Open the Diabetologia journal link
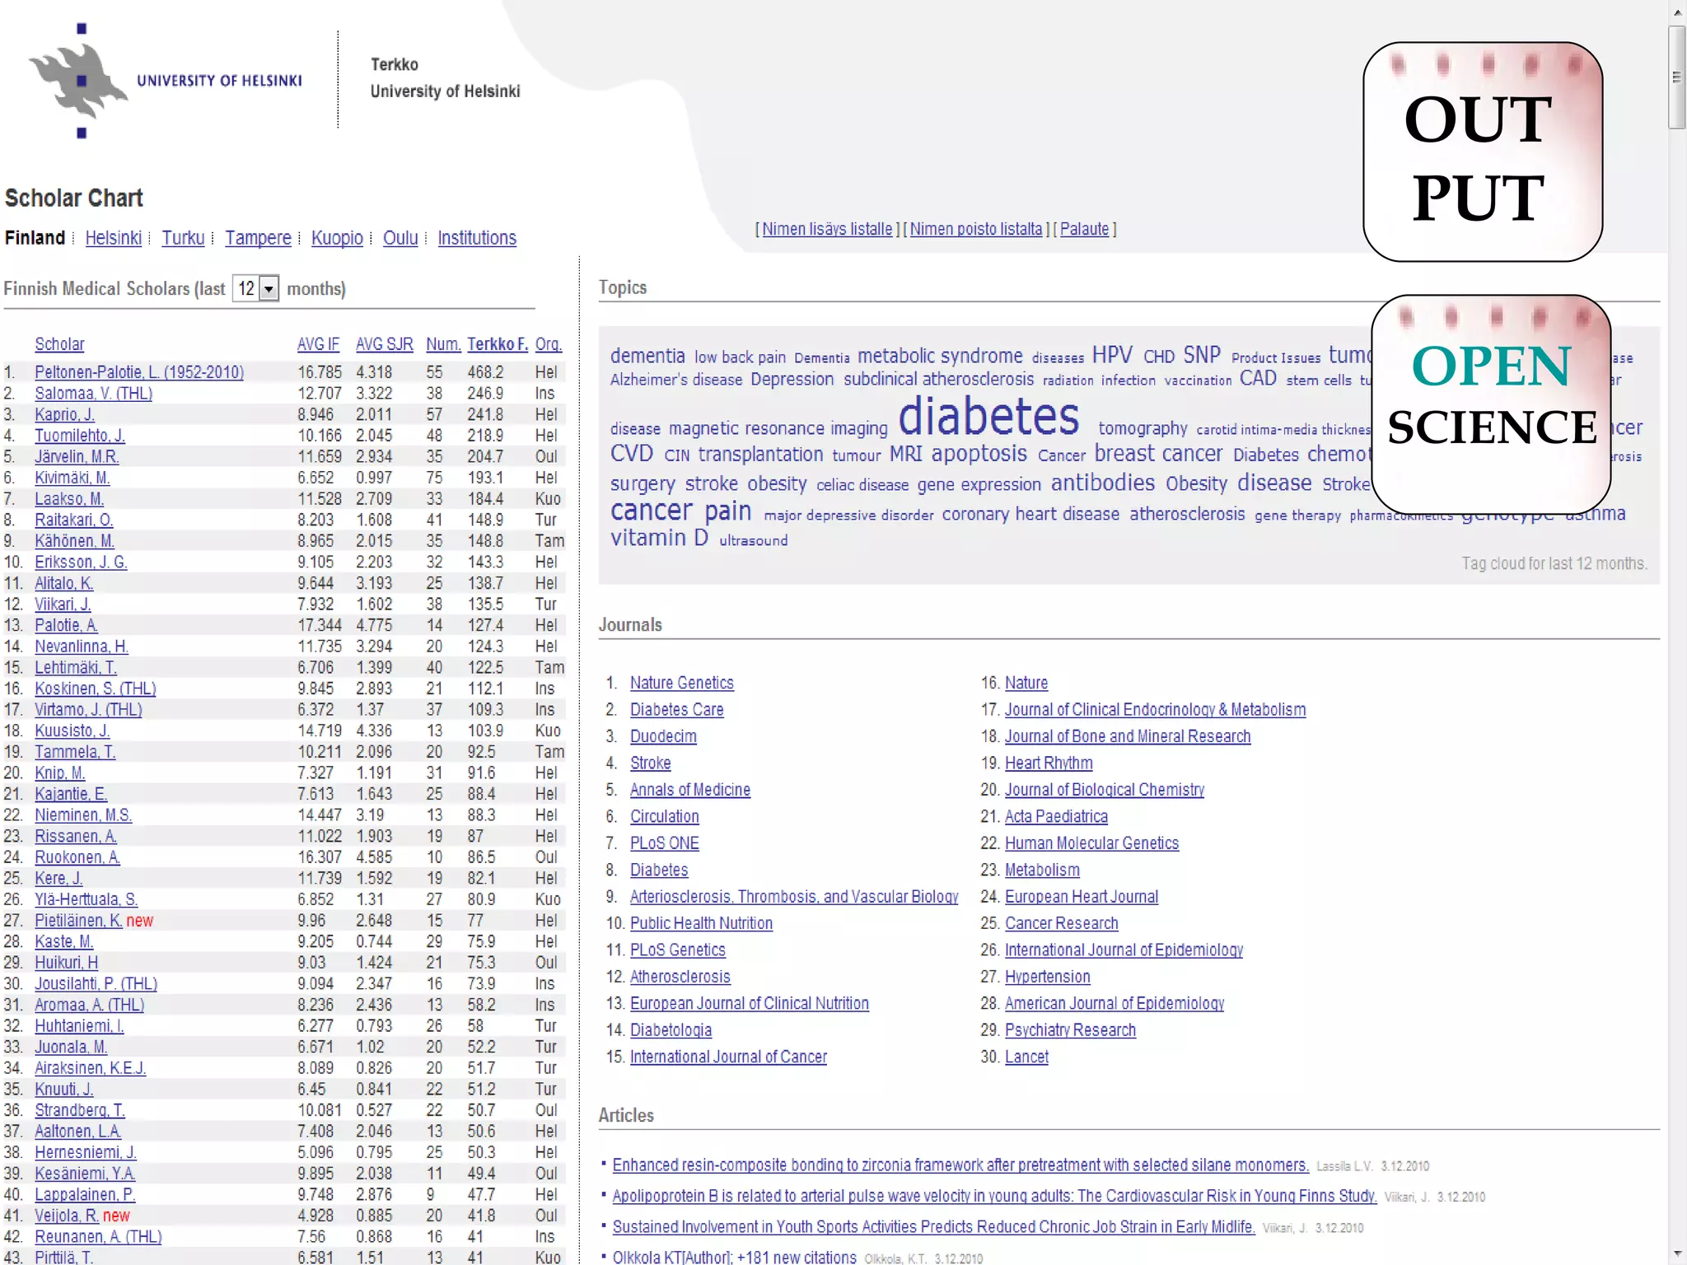This screenshot has height=1265, width=1687. coord(671,1030)
